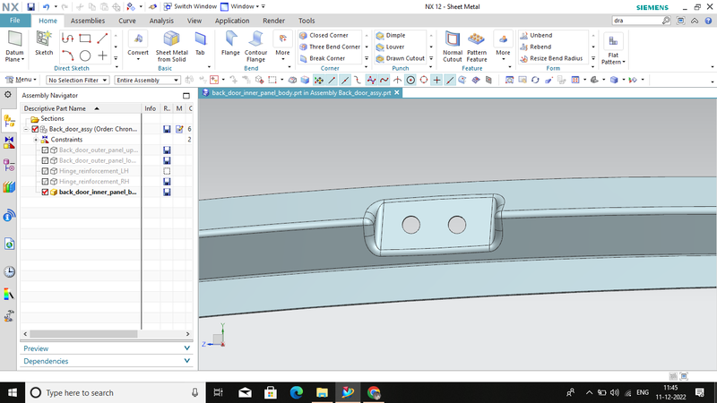
Task: Select the Rectangle sketch tool
Action: coord(85,39)
